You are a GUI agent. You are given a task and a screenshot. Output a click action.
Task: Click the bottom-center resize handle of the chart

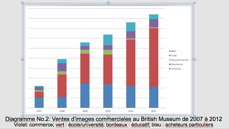(x=108, y=116)
